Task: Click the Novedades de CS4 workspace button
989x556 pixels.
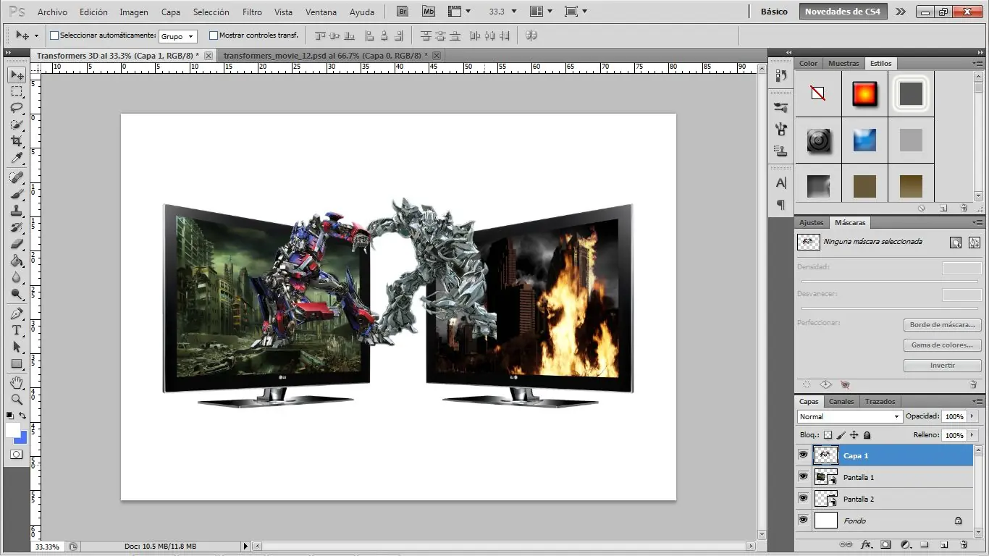Action: pyautogui.click(x=843, y=12)
